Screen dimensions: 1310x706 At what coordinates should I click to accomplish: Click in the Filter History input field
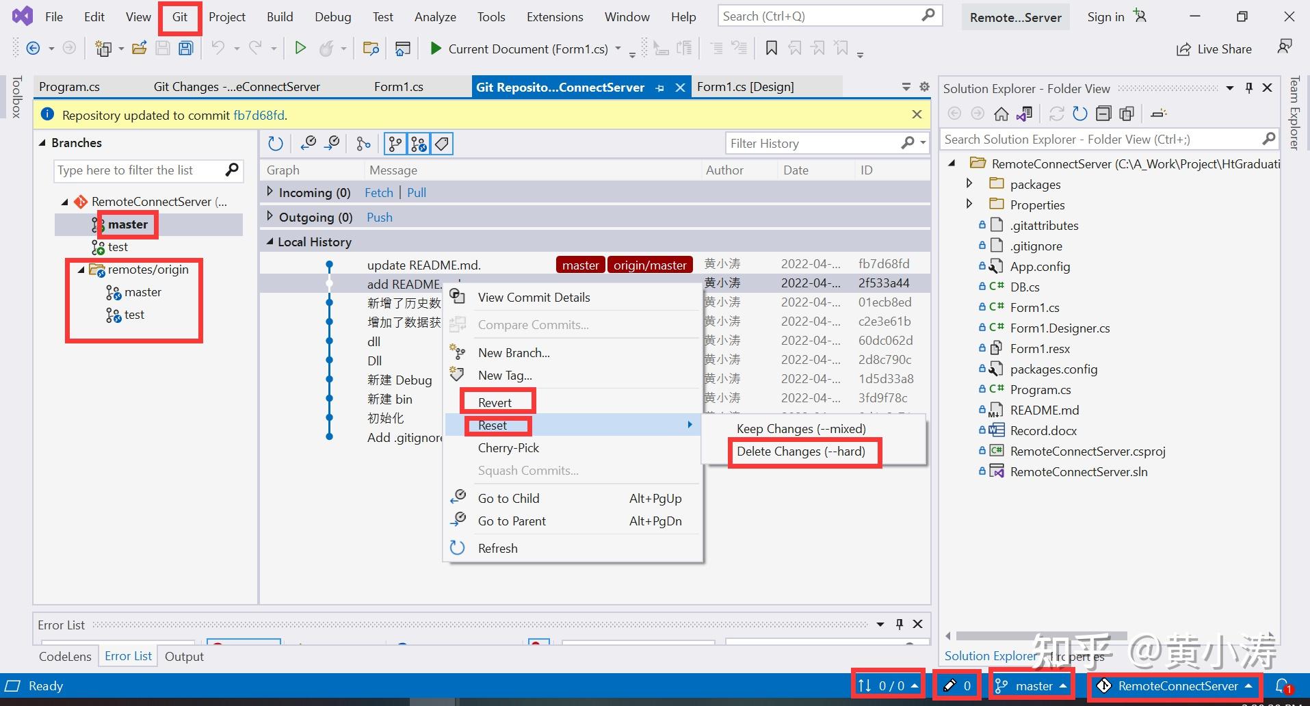coord(814,143)
